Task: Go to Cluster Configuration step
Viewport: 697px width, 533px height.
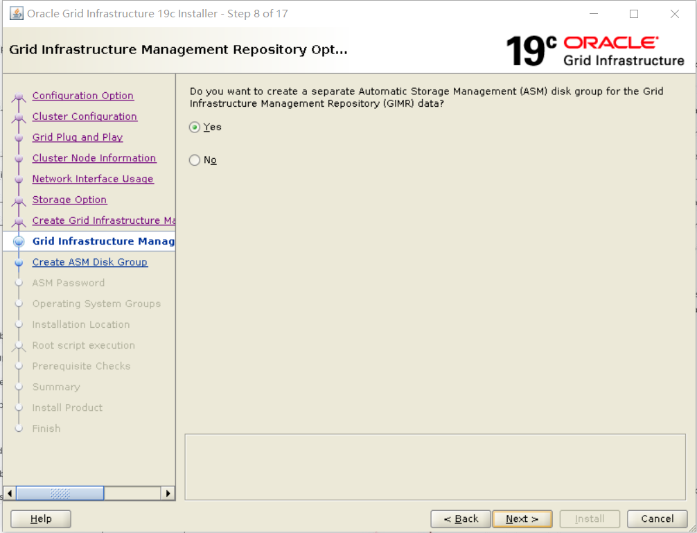Action: [85, 116]
